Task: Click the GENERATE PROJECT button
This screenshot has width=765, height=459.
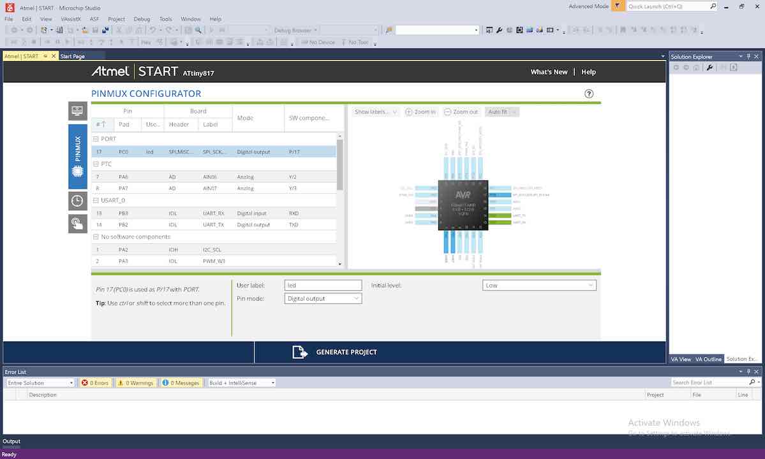Action: [346, 352]
